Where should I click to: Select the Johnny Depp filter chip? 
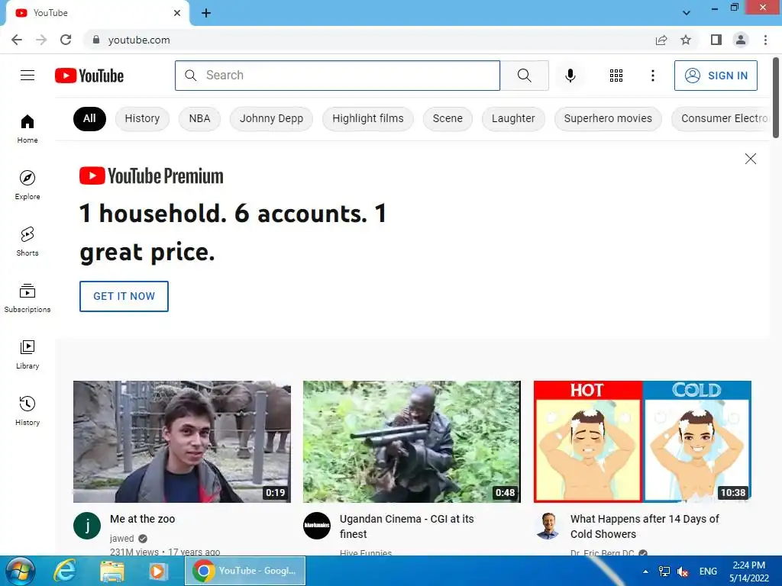[271, 118]
